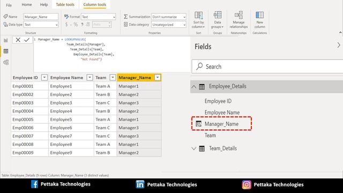Click the Team column header
343x193 pixels.
point(101,77)
